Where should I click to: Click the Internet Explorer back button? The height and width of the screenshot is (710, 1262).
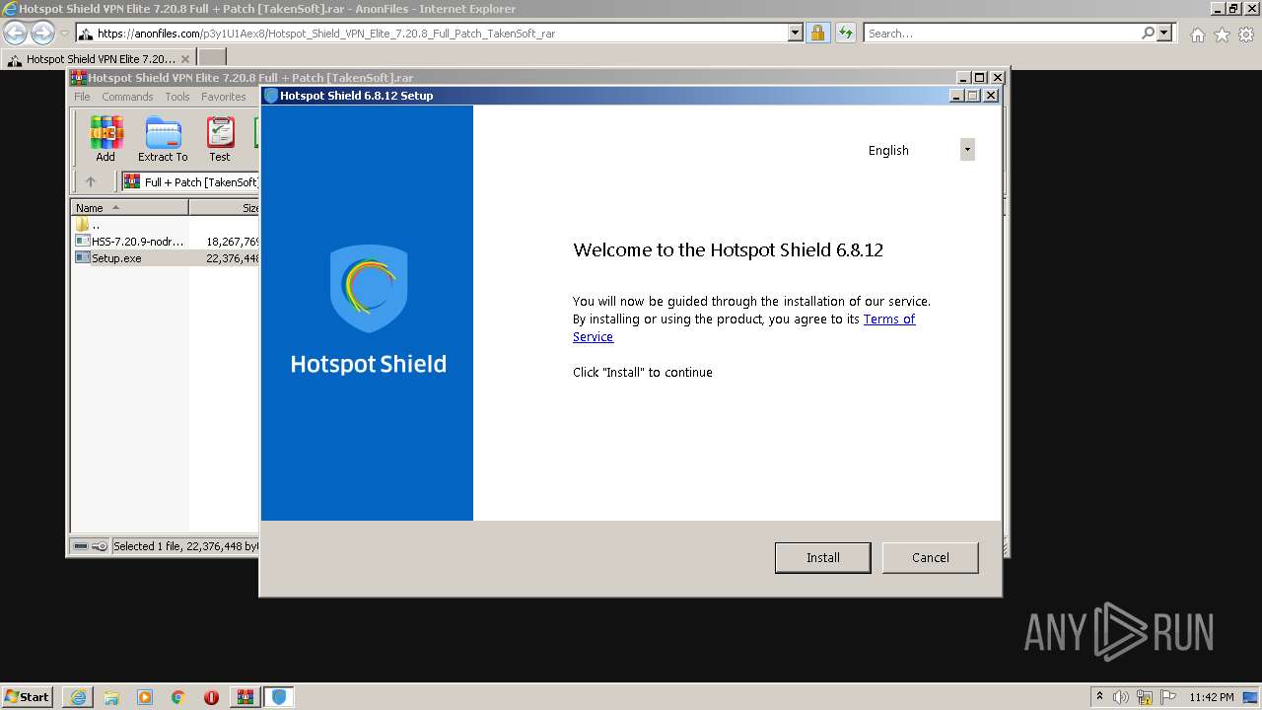(16, 33)
